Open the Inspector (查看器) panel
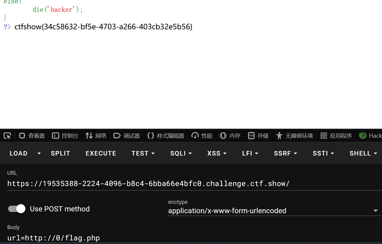382x244 pixels. click(x=32, y=136)
